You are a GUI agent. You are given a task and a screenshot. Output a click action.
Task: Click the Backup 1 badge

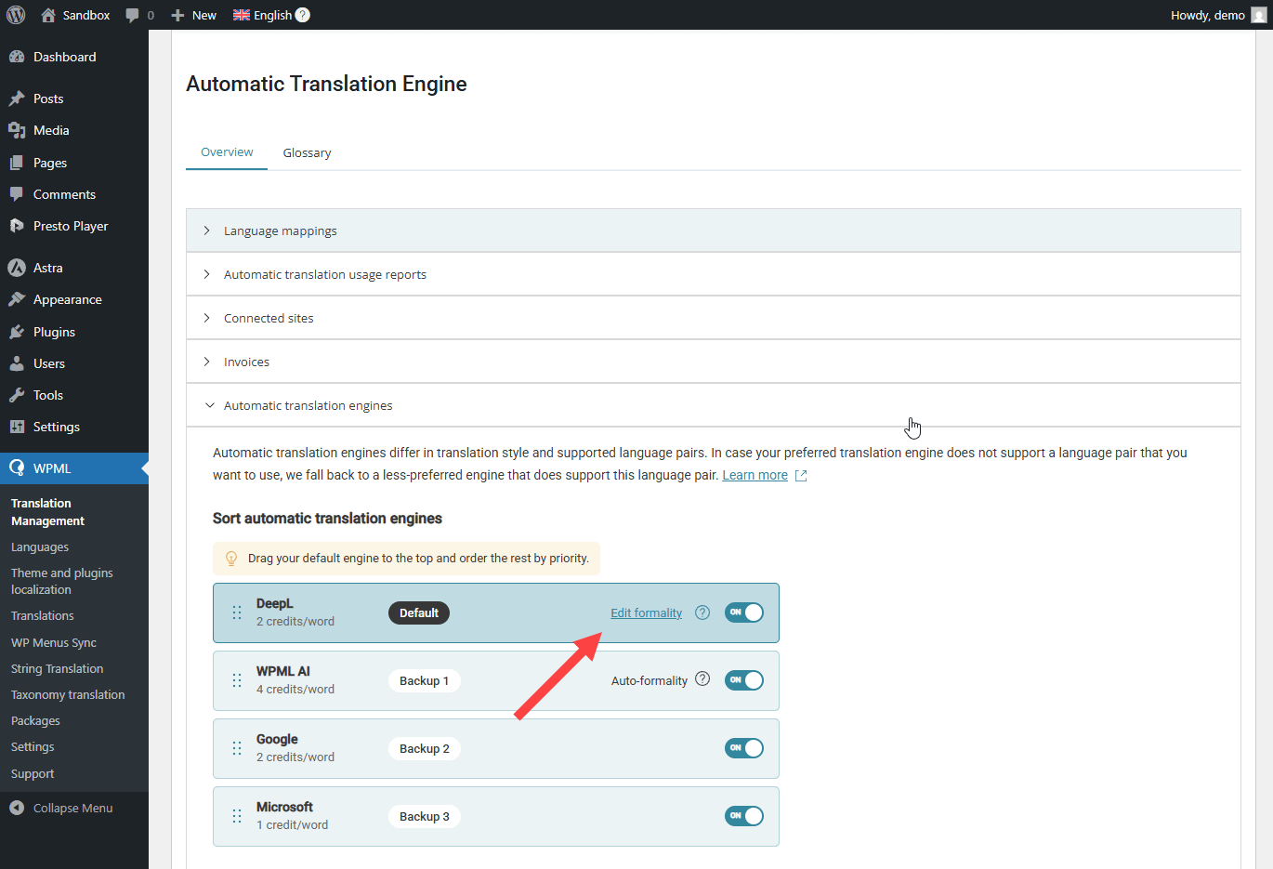pyautogui.click(x=424, y=680)
